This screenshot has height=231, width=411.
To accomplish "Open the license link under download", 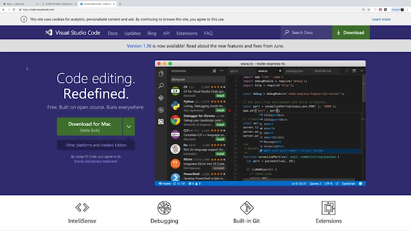I will click(79, 161).
